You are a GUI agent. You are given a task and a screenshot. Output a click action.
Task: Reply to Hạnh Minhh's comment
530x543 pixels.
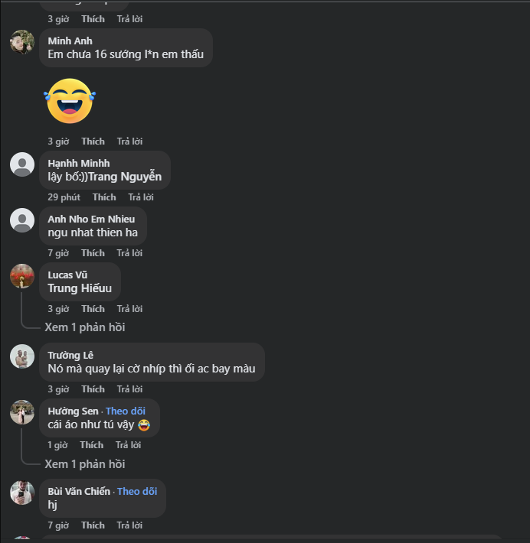click(x=141, y=197)
